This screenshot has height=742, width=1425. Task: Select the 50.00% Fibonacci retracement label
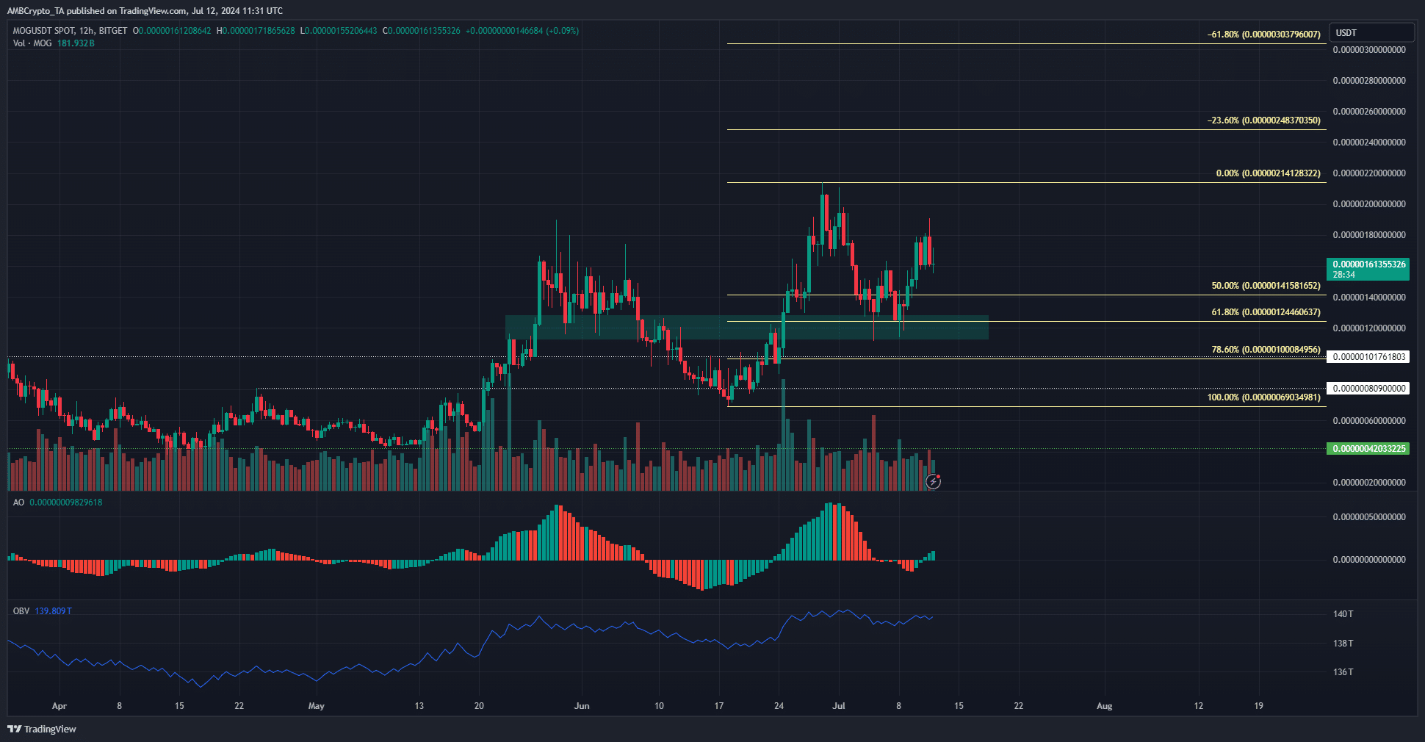pos(1266,286)
